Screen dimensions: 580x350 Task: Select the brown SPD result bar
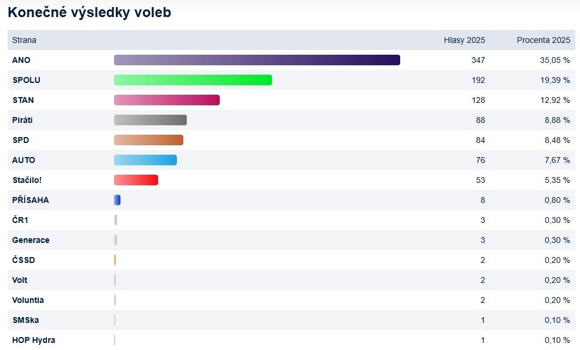pyautogui.click(x=148, y=140)
